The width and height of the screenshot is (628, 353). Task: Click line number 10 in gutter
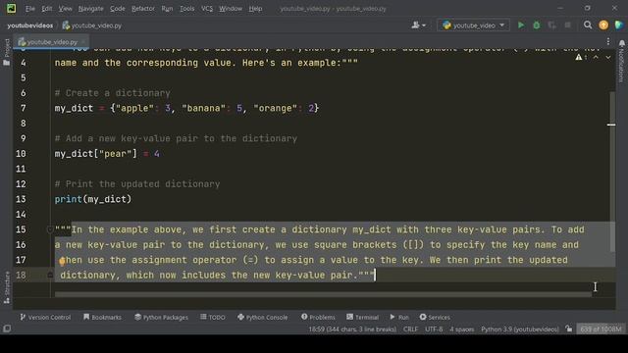pos(21,154)
